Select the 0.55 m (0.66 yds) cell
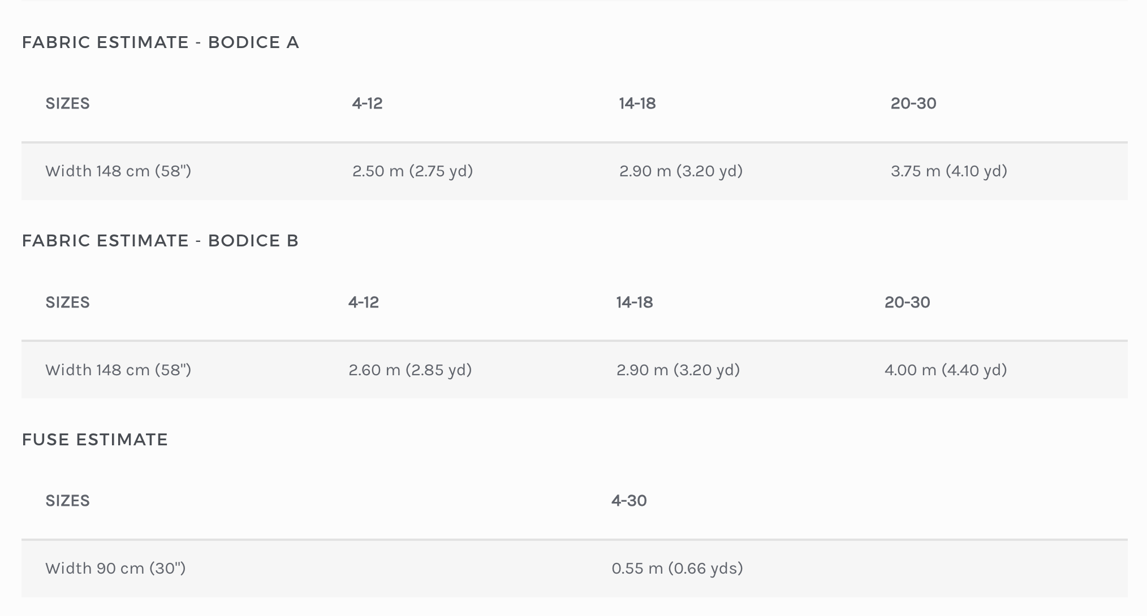 coord(677,568)
